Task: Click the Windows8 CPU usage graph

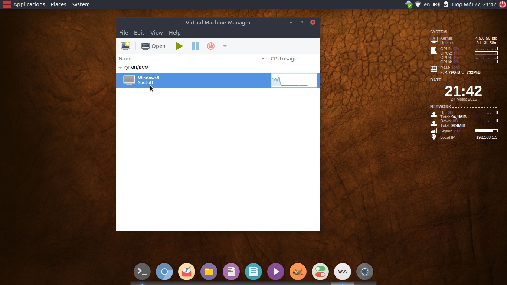Action: point(294,81)
